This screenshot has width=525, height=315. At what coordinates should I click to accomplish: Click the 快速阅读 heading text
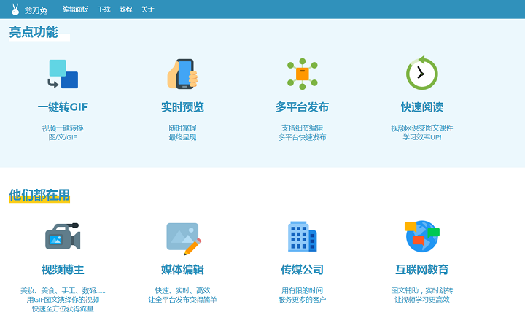pos(421,107)
